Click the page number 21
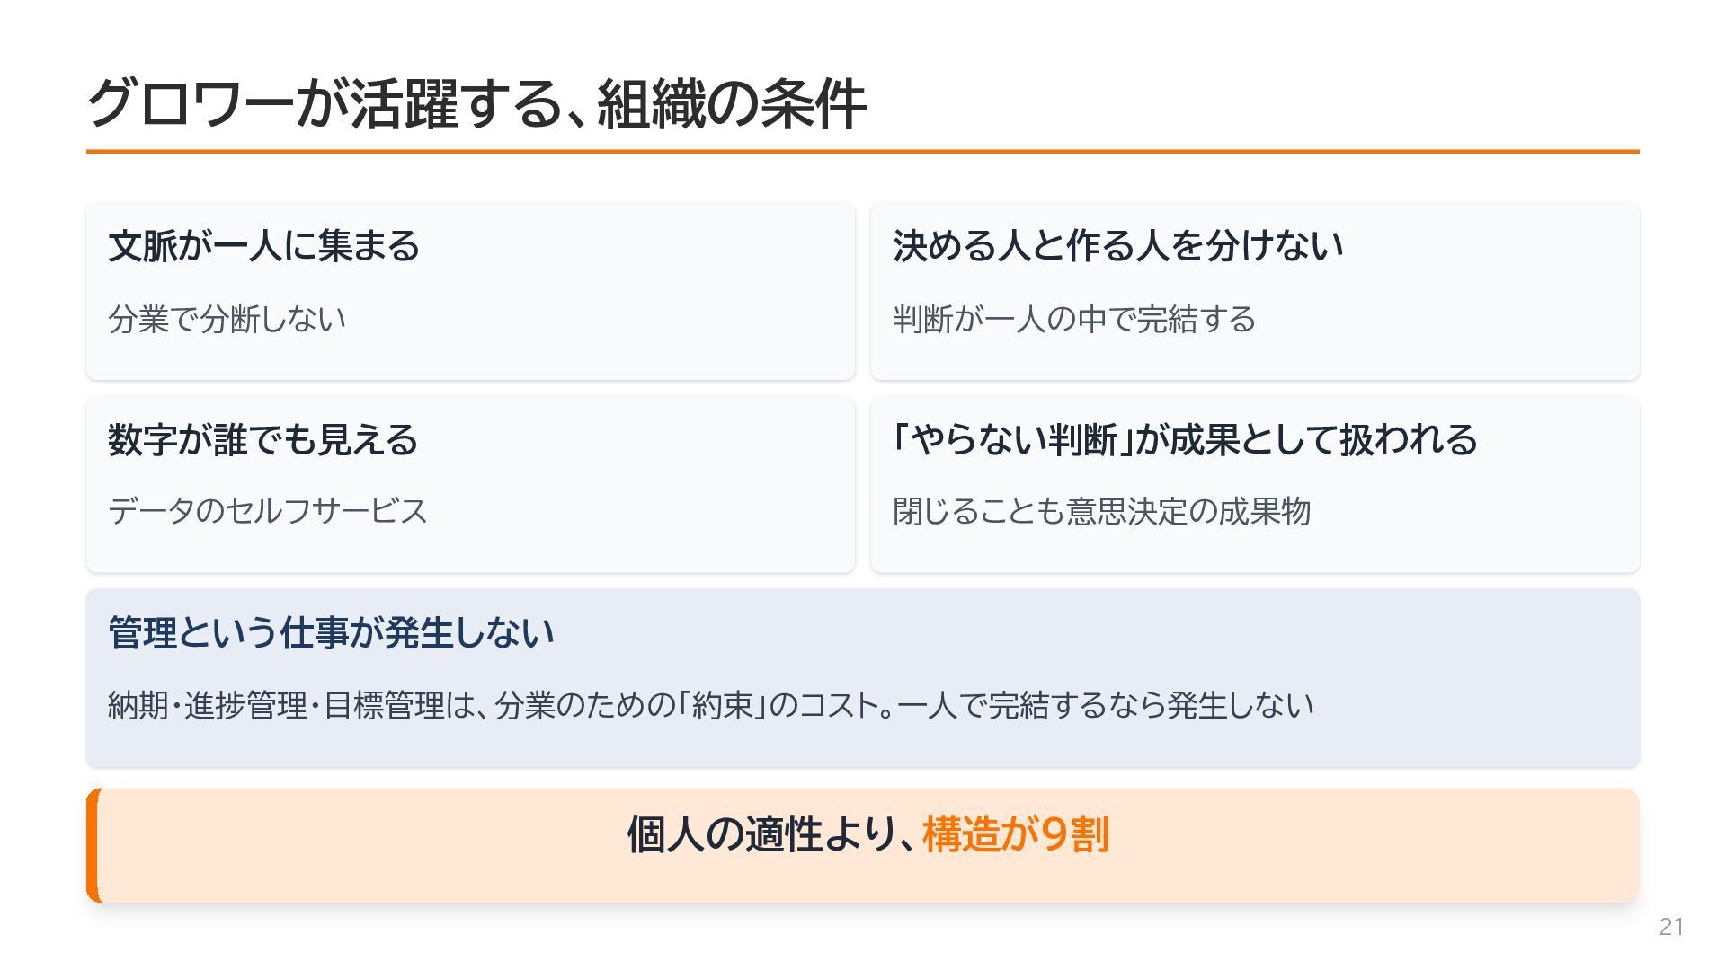This screenshot has height=970, width=1726. point(1671,927)
